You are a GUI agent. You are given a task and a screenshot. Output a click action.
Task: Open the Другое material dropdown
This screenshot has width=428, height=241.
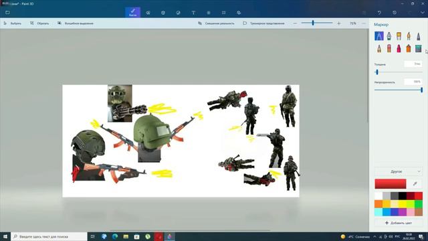(399, 171)
